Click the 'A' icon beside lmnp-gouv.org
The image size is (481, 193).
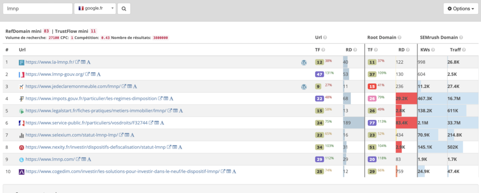pos(99,74)
